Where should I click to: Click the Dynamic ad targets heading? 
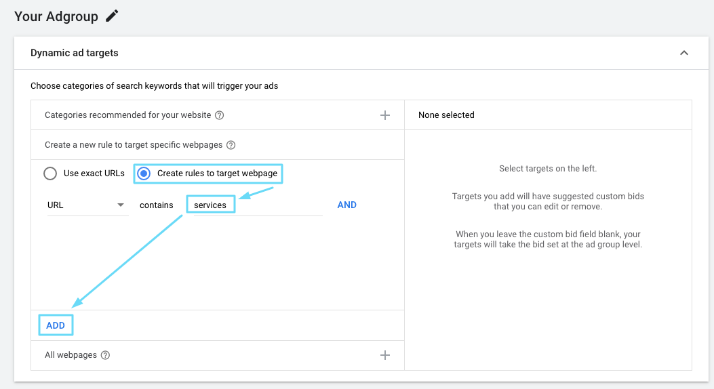(x=74, y=53)
